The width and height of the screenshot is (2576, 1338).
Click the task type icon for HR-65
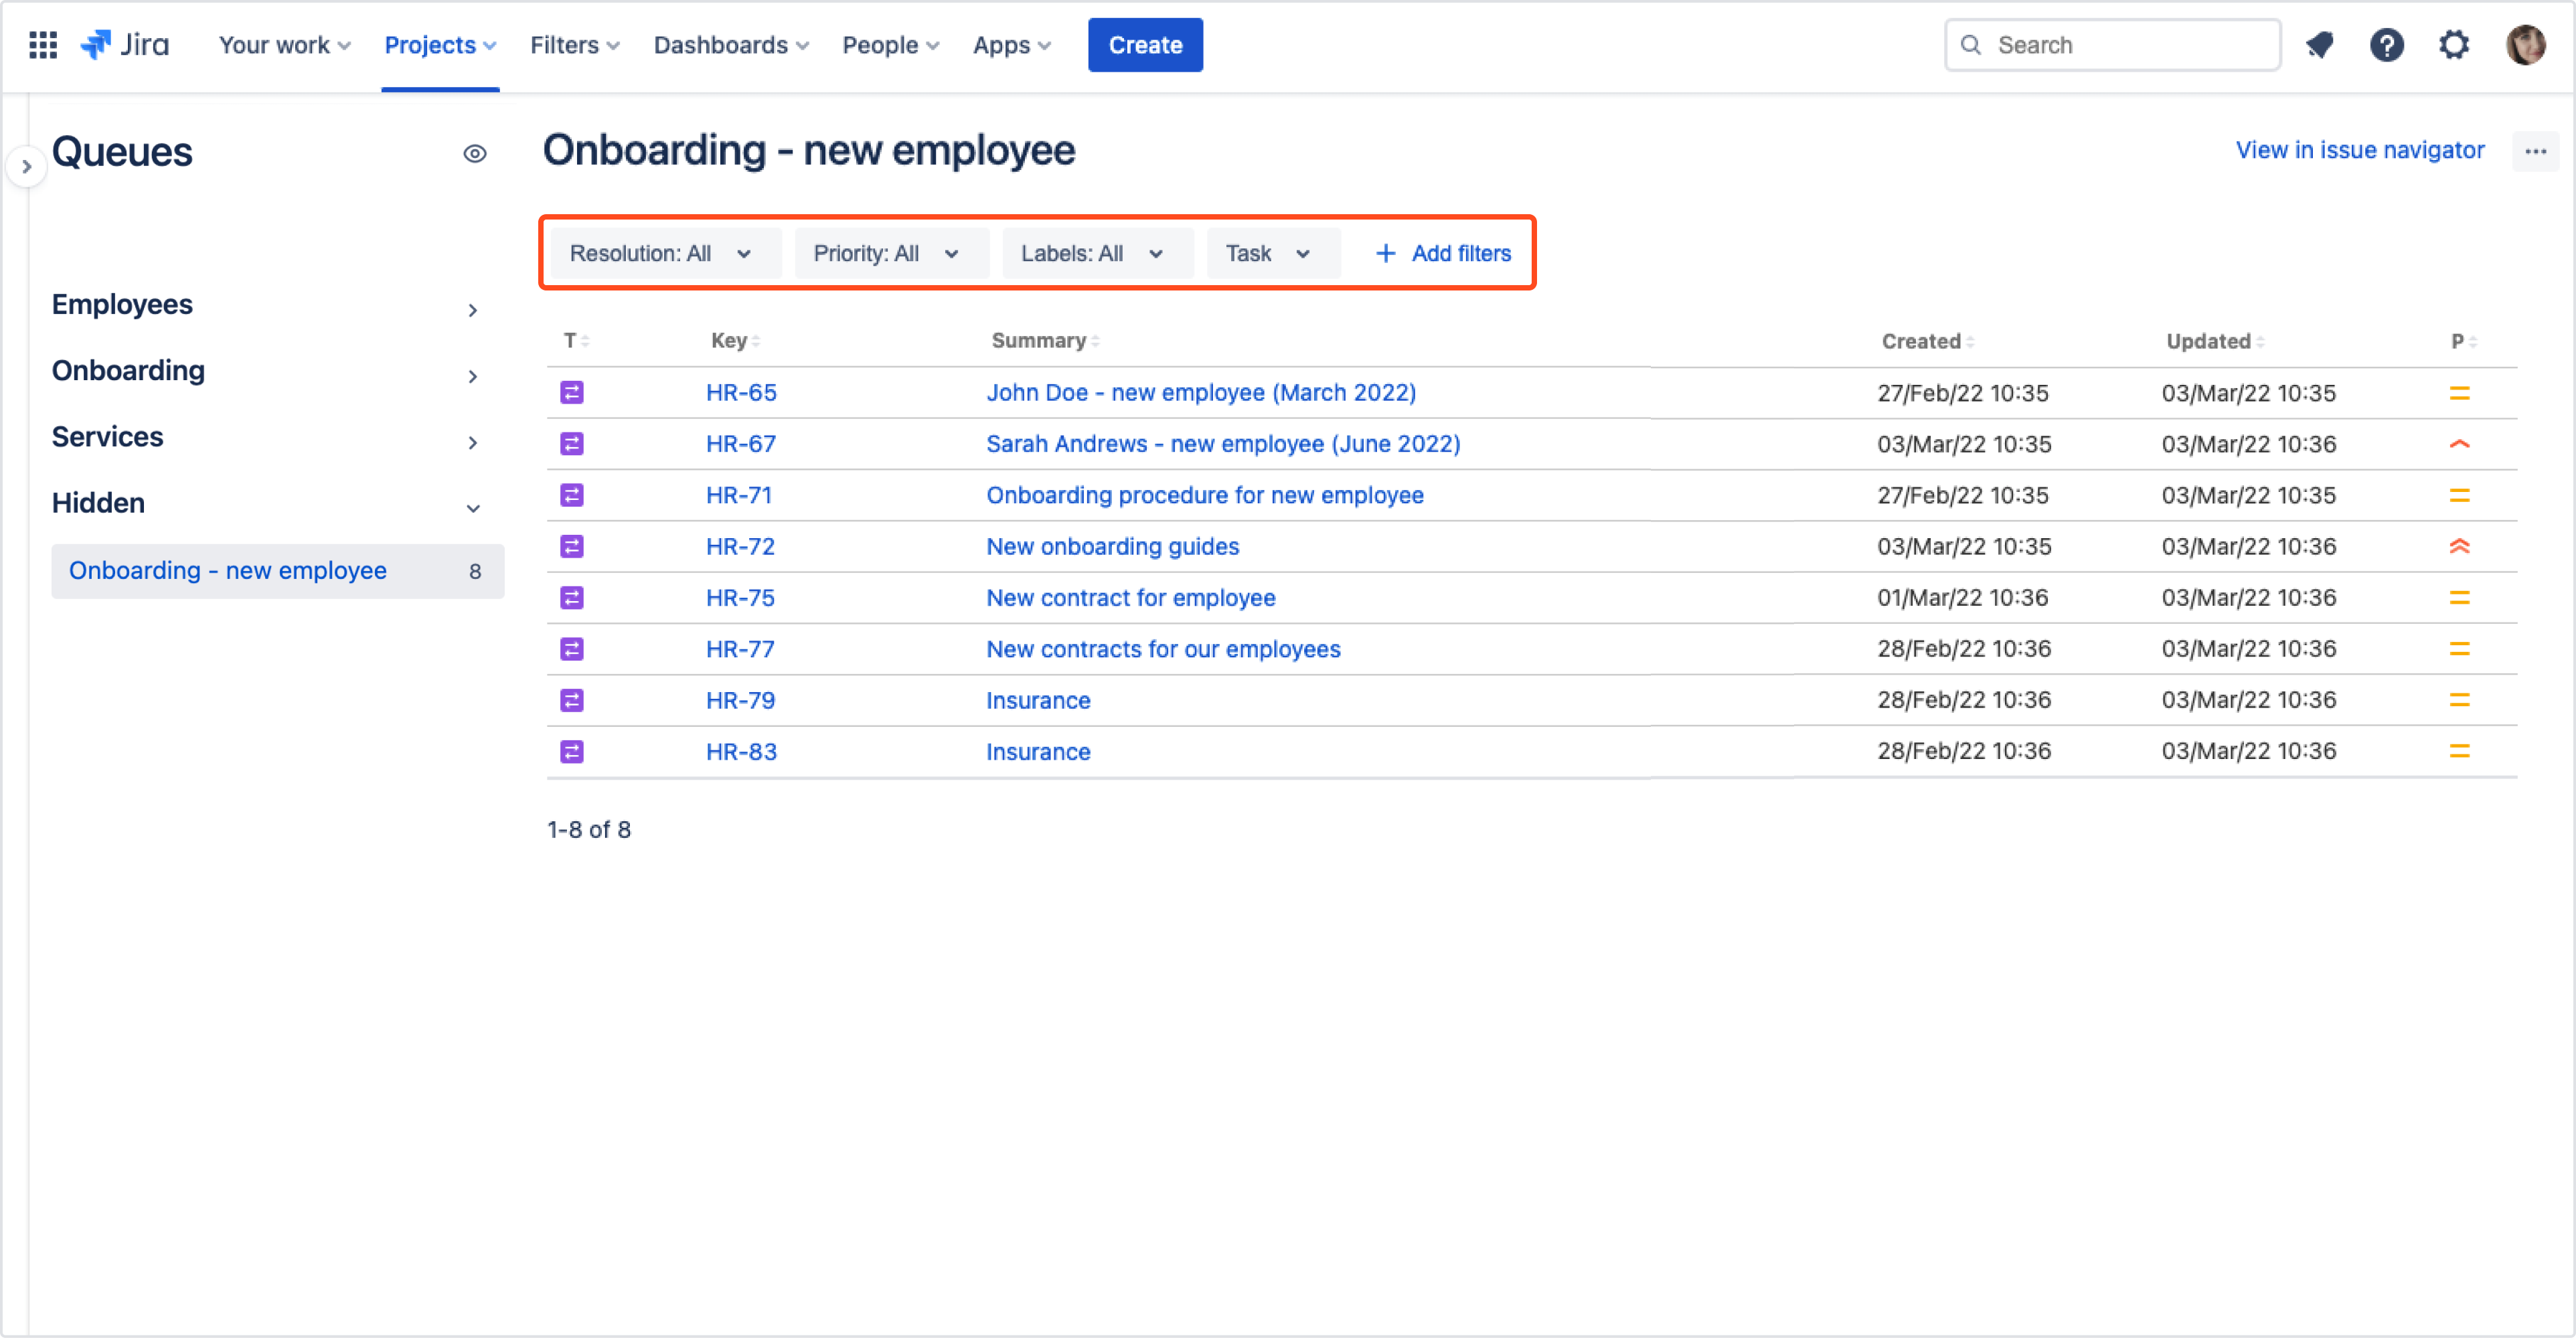coord(572,393)
